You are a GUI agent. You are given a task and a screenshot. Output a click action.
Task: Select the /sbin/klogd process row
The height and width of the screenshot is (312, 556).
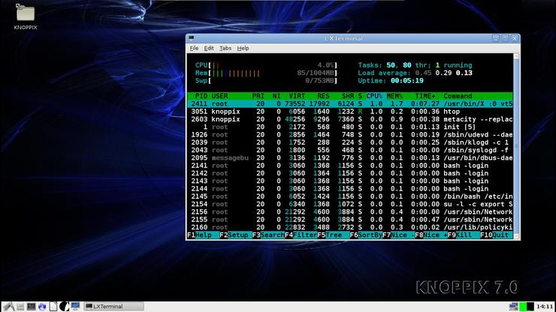[x=350, y=142]
